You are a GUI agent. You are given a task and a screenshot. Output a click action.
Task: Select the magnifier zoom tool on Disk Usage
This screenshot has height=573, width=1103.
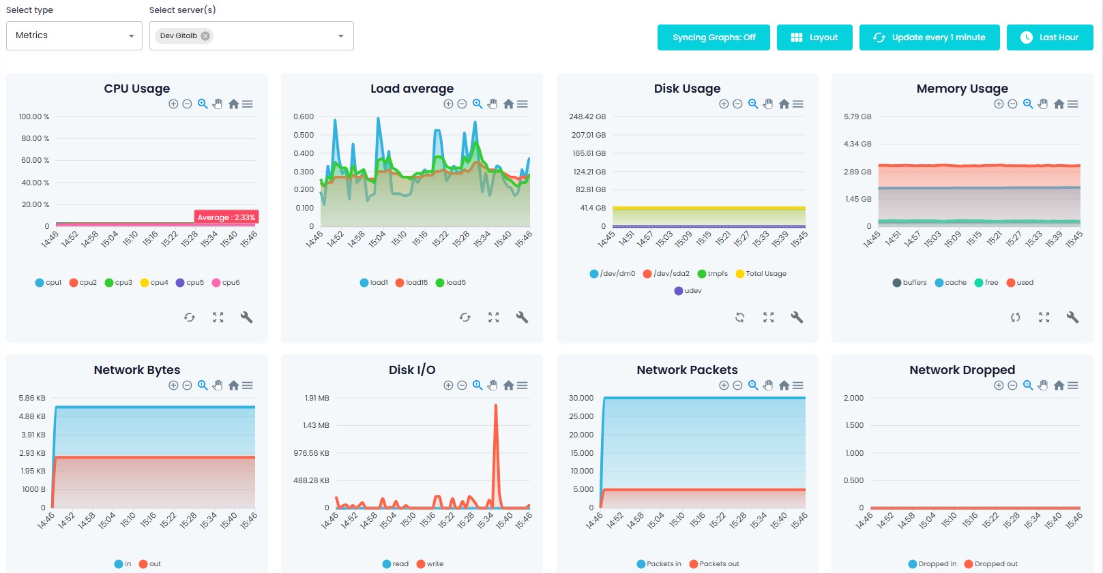coord(753,104)
